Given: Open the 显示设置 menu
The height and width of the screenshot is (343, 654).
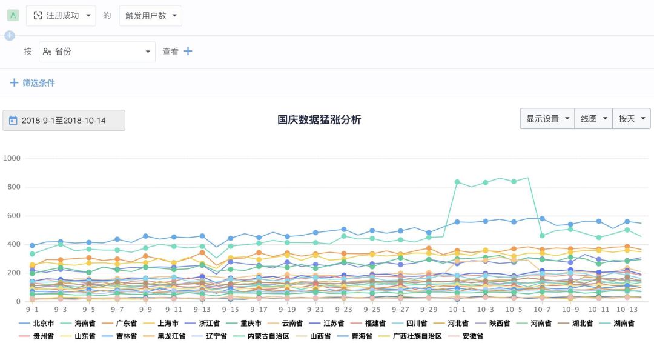Looking at the screenshot, I should click(547, 119).
